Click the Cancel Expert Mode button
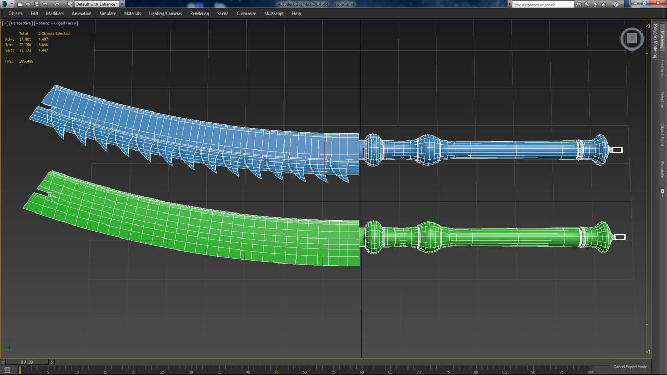This screenshot has width=667, height=375. pyautogui.click(x=630, y=367)
